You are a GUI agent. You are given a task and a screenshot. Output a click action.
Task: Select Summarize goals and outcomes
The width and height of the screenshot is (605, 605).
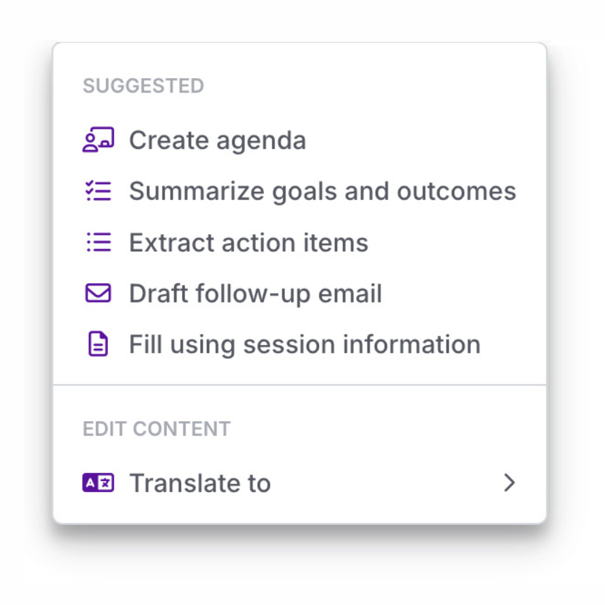[x=322, y=191]
